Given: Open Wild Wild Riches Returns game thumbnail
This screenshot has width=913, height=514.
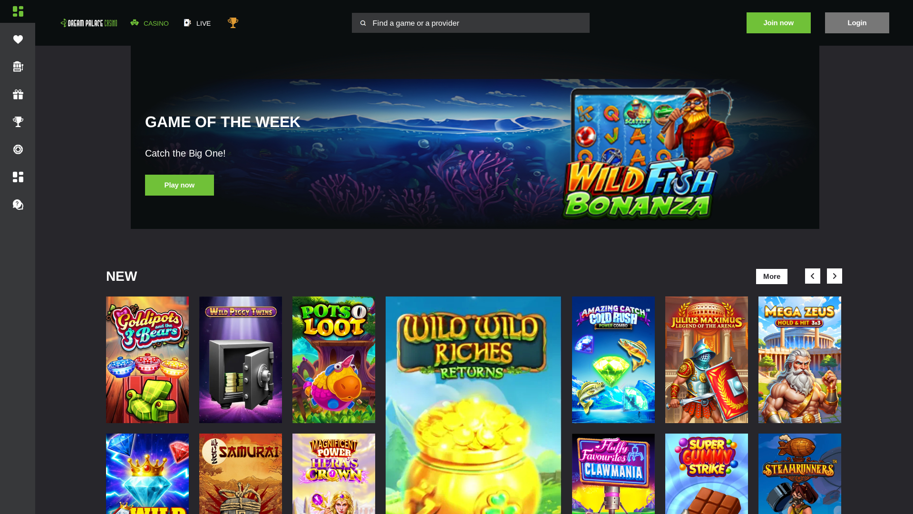Looking at the screenshot, I should point(473,405).
